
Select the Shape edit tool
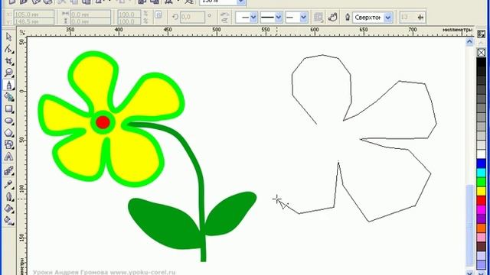click(x=8, y=49)
